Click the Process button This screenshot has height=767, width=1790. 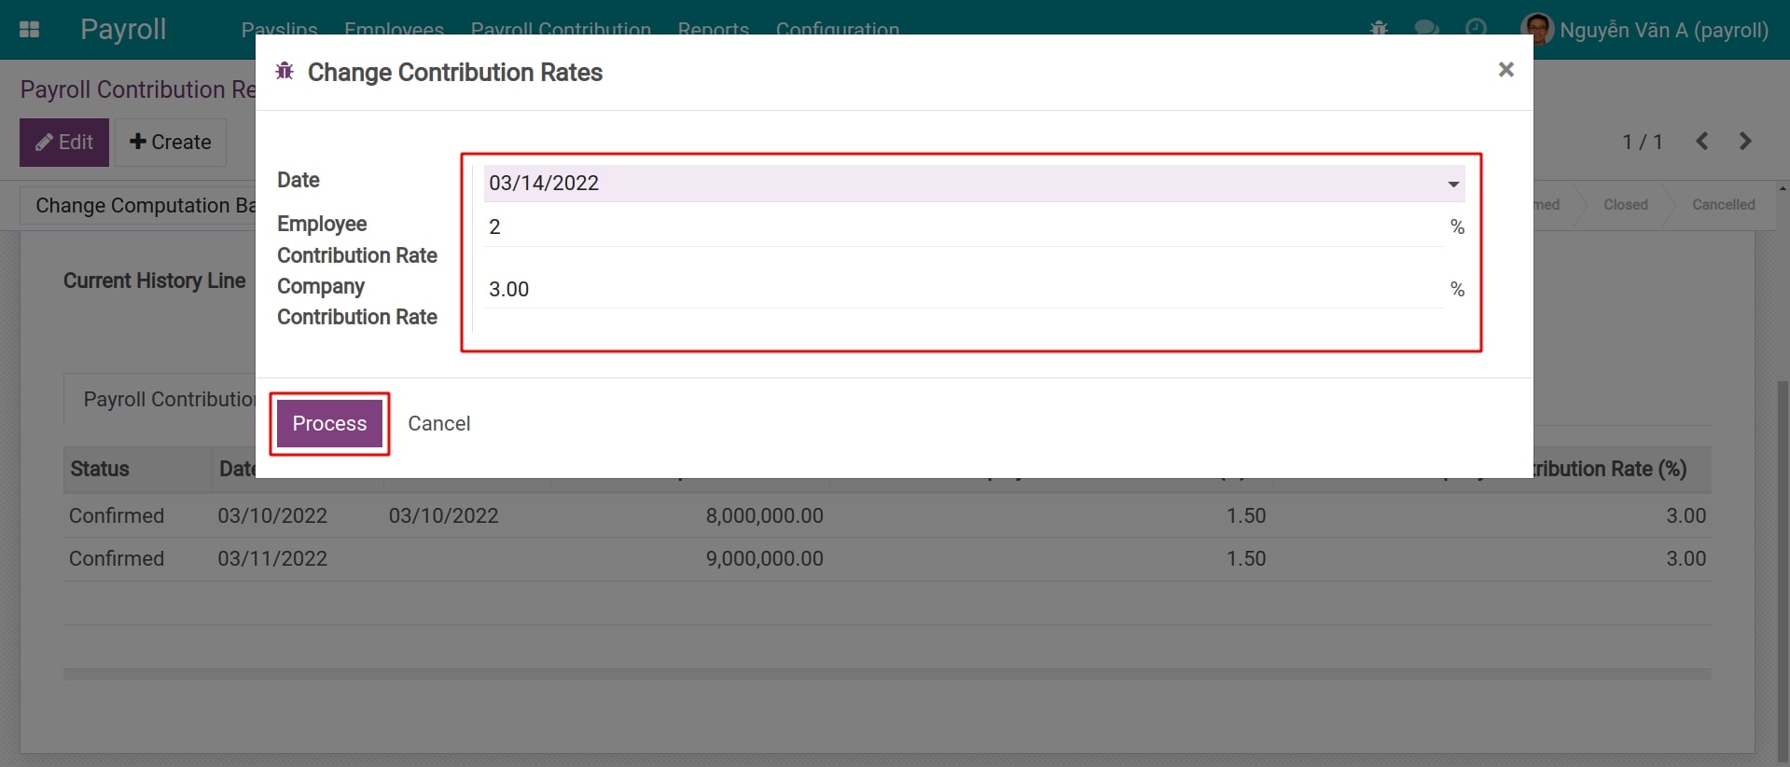(x=329, y=424)
